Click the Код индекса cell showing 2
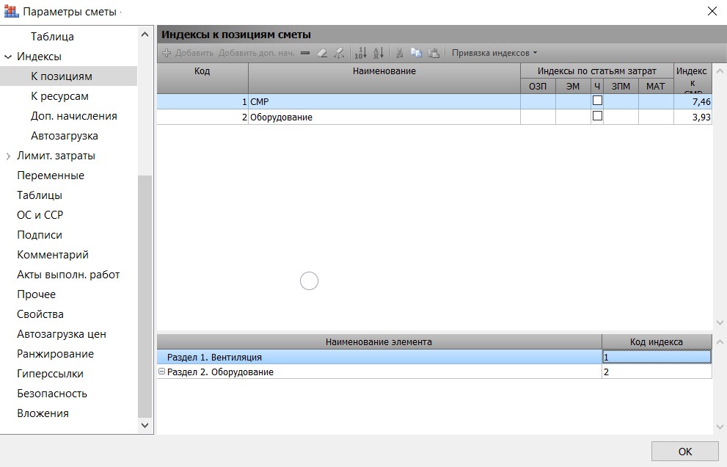727x467 pixels. [x=657, y=372]
